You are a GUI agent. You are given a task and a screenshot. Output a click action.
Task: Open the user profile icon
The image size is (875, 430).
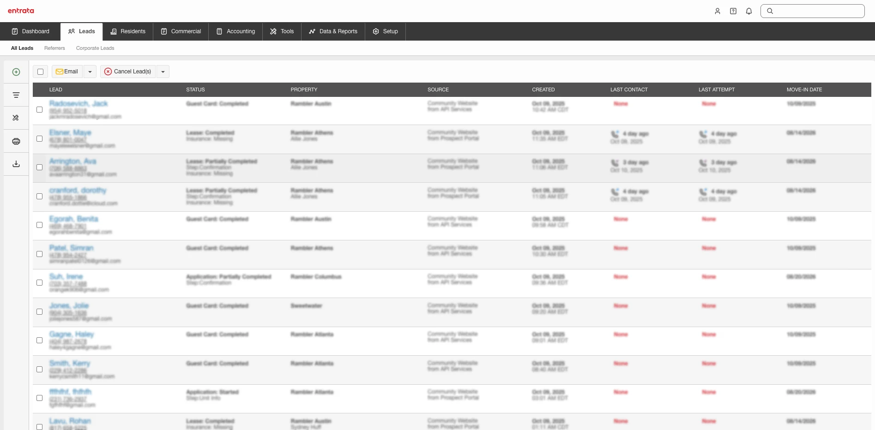pos(718,11)
